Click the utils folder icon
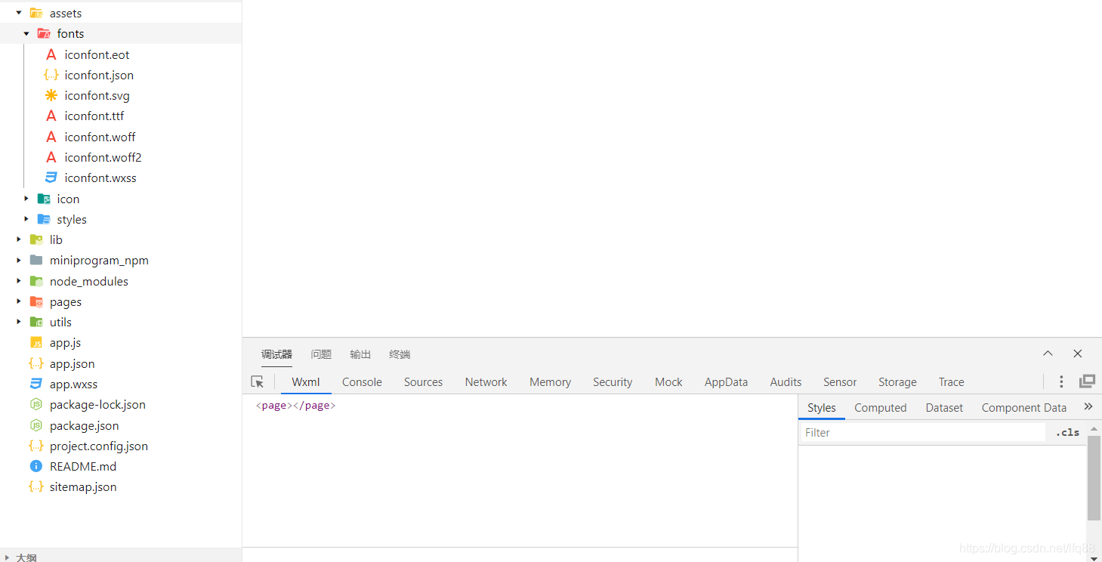 (x=35, y=322)
